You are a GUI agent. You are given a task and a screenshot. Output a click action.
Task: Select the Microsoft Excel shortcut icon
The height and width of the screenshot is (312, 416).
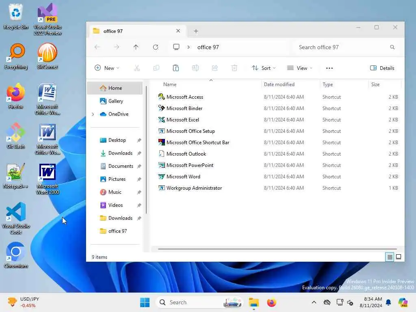tap(161, 120)
